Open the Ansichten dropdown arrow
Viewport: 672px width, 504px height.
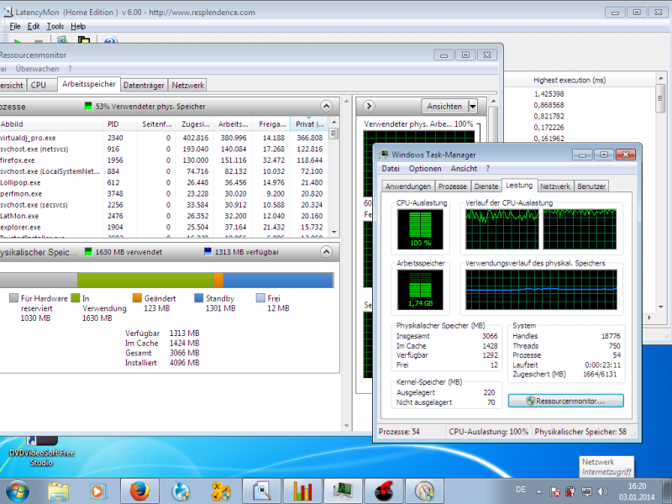[472, 107]
